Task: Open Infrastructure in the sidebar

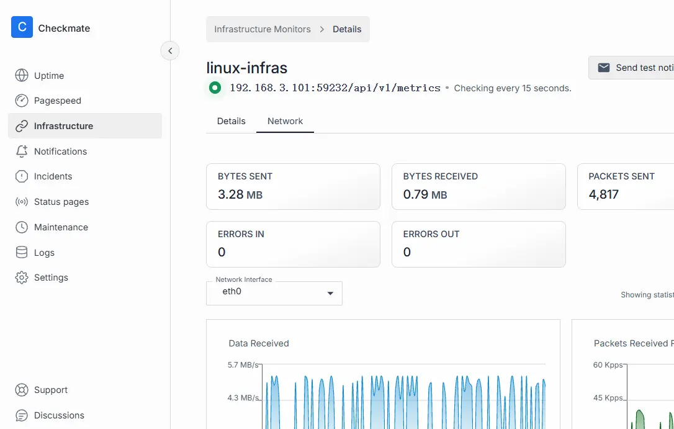Action: (63, 126)
